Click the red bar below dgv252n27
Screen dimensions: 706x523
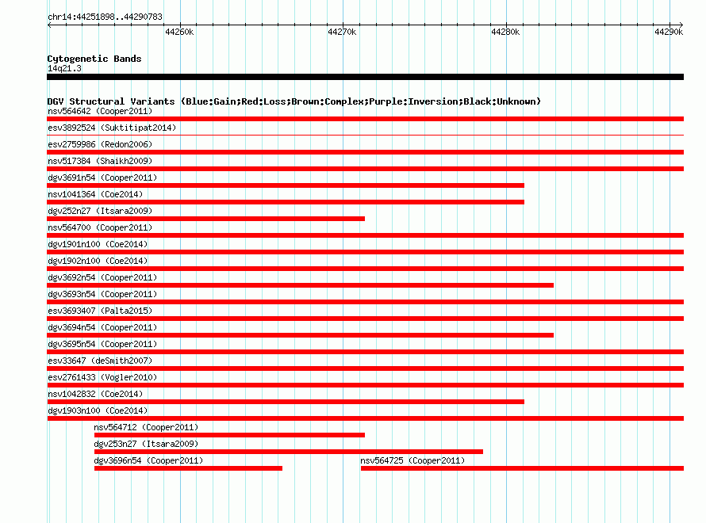click(x=205, y=219)
